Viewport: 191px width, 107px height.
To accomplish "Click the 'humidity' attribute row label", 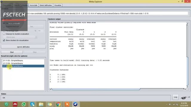I will coord(54,44).
